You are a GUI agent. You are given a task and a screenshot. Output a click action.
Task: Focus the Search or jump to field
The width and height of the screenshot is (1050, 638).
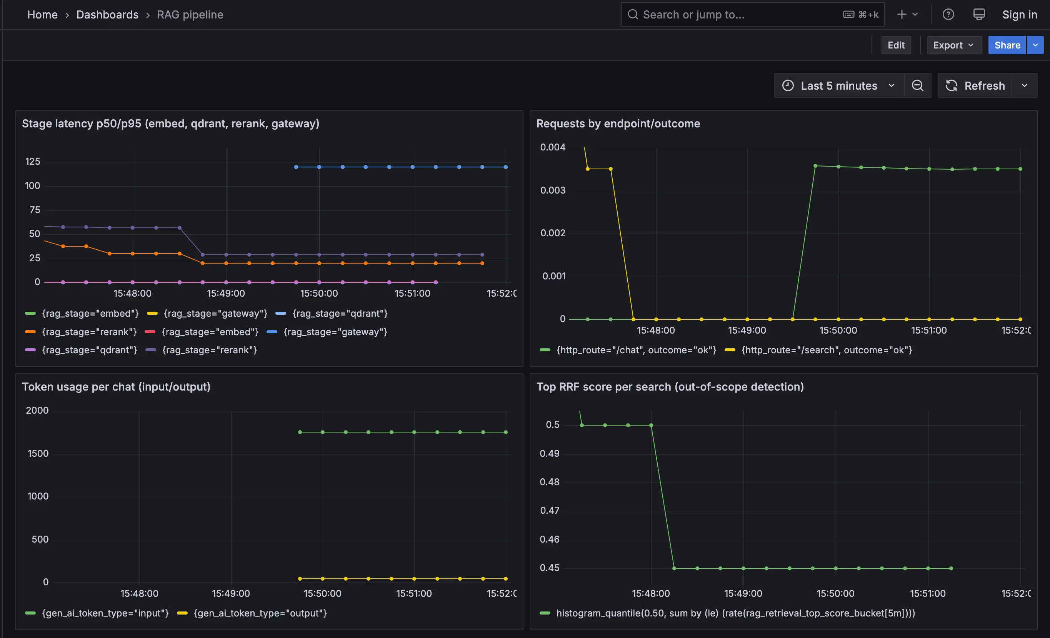[x=753, y=15]
